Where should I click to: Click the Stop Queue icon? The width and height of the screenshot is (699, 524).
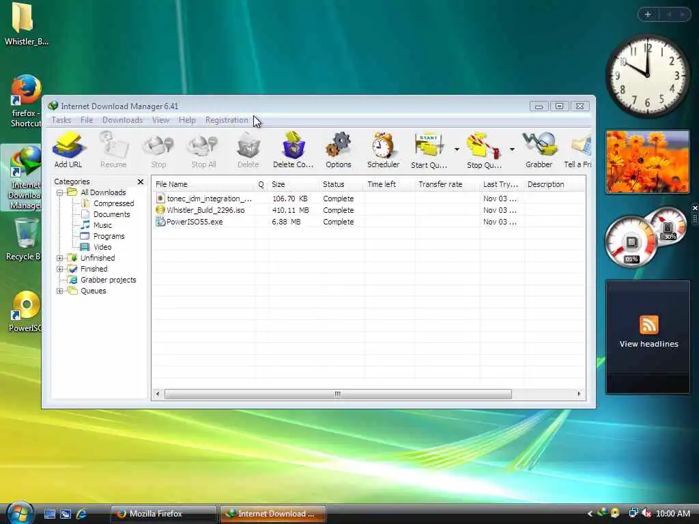pyautogui.click(x=484, y=150)
